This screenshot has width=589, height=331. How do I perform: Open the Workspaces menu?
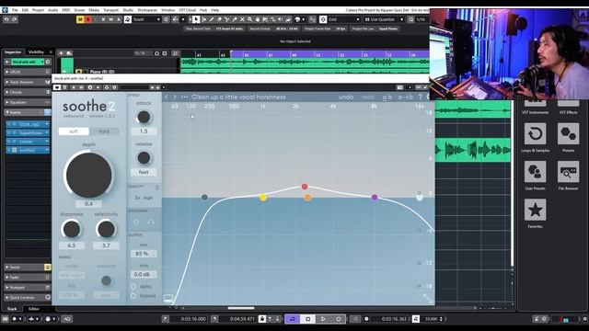pyautogui.click(x=147, y=10)
